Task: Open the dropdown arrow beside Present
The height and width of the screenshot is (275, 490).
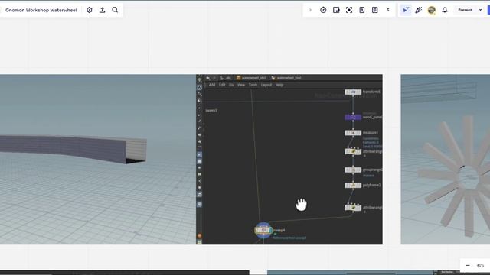Action: click(x=480, y=10)
